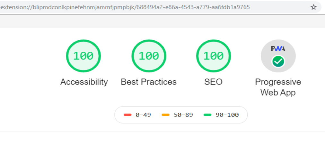The image size is (325, 144).
Task: Click the 0-49 range text in the legend
Action: (x=143, y=115)
